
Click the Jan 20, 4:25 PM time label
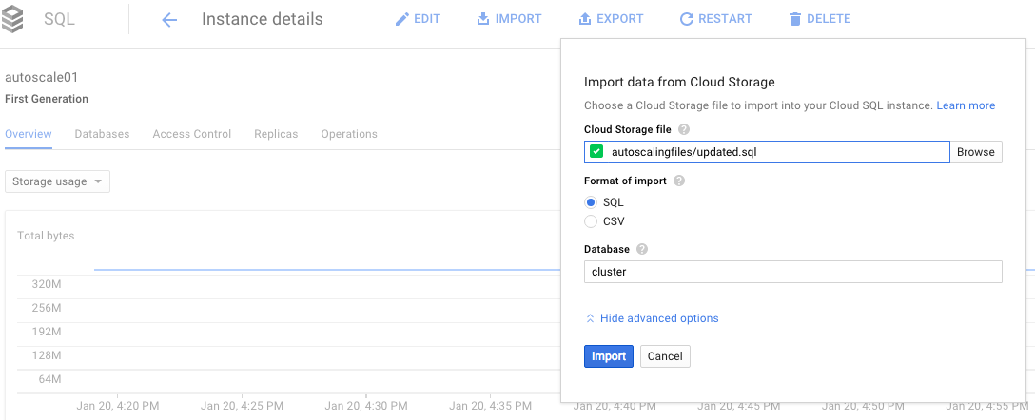243,405
